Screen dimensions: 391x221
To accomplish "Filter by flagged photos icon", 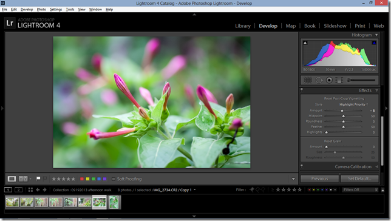I will [x=252, y=190].
